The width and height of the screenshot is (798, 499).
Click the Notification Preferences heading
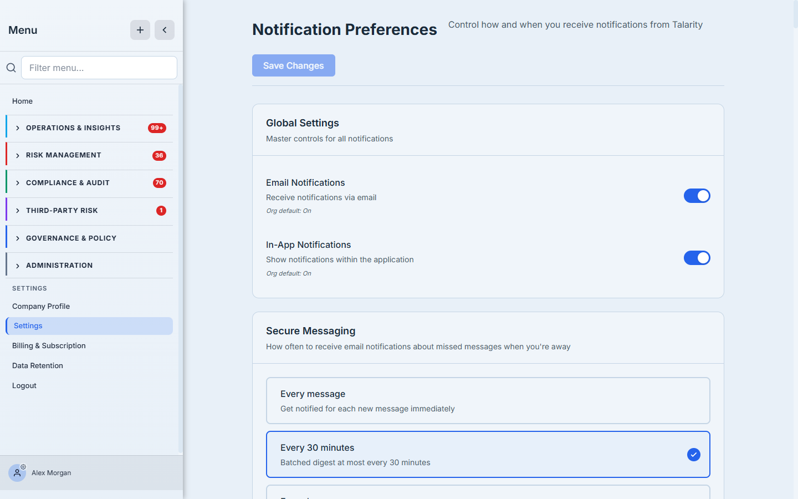click(345, 29)
